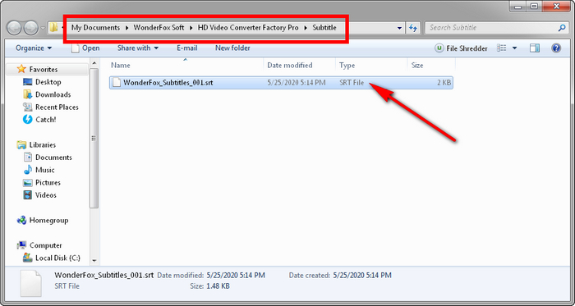The height and width of the screenshot is (306, 575).
Task: Click the file icon of WonderFox_Subtitles_001.srt
Action: (117, 83)
